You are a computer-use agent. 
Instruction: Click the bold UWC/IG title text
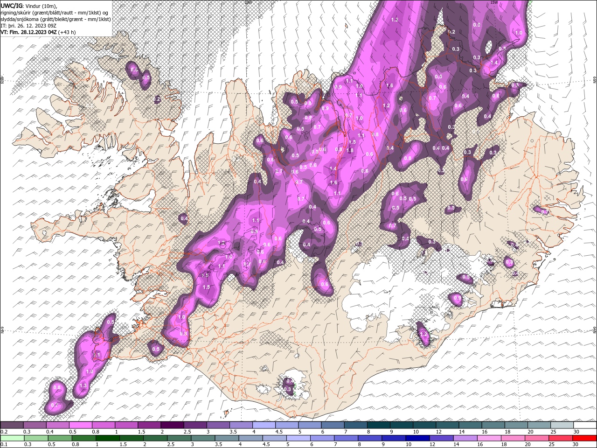[11, 6]
